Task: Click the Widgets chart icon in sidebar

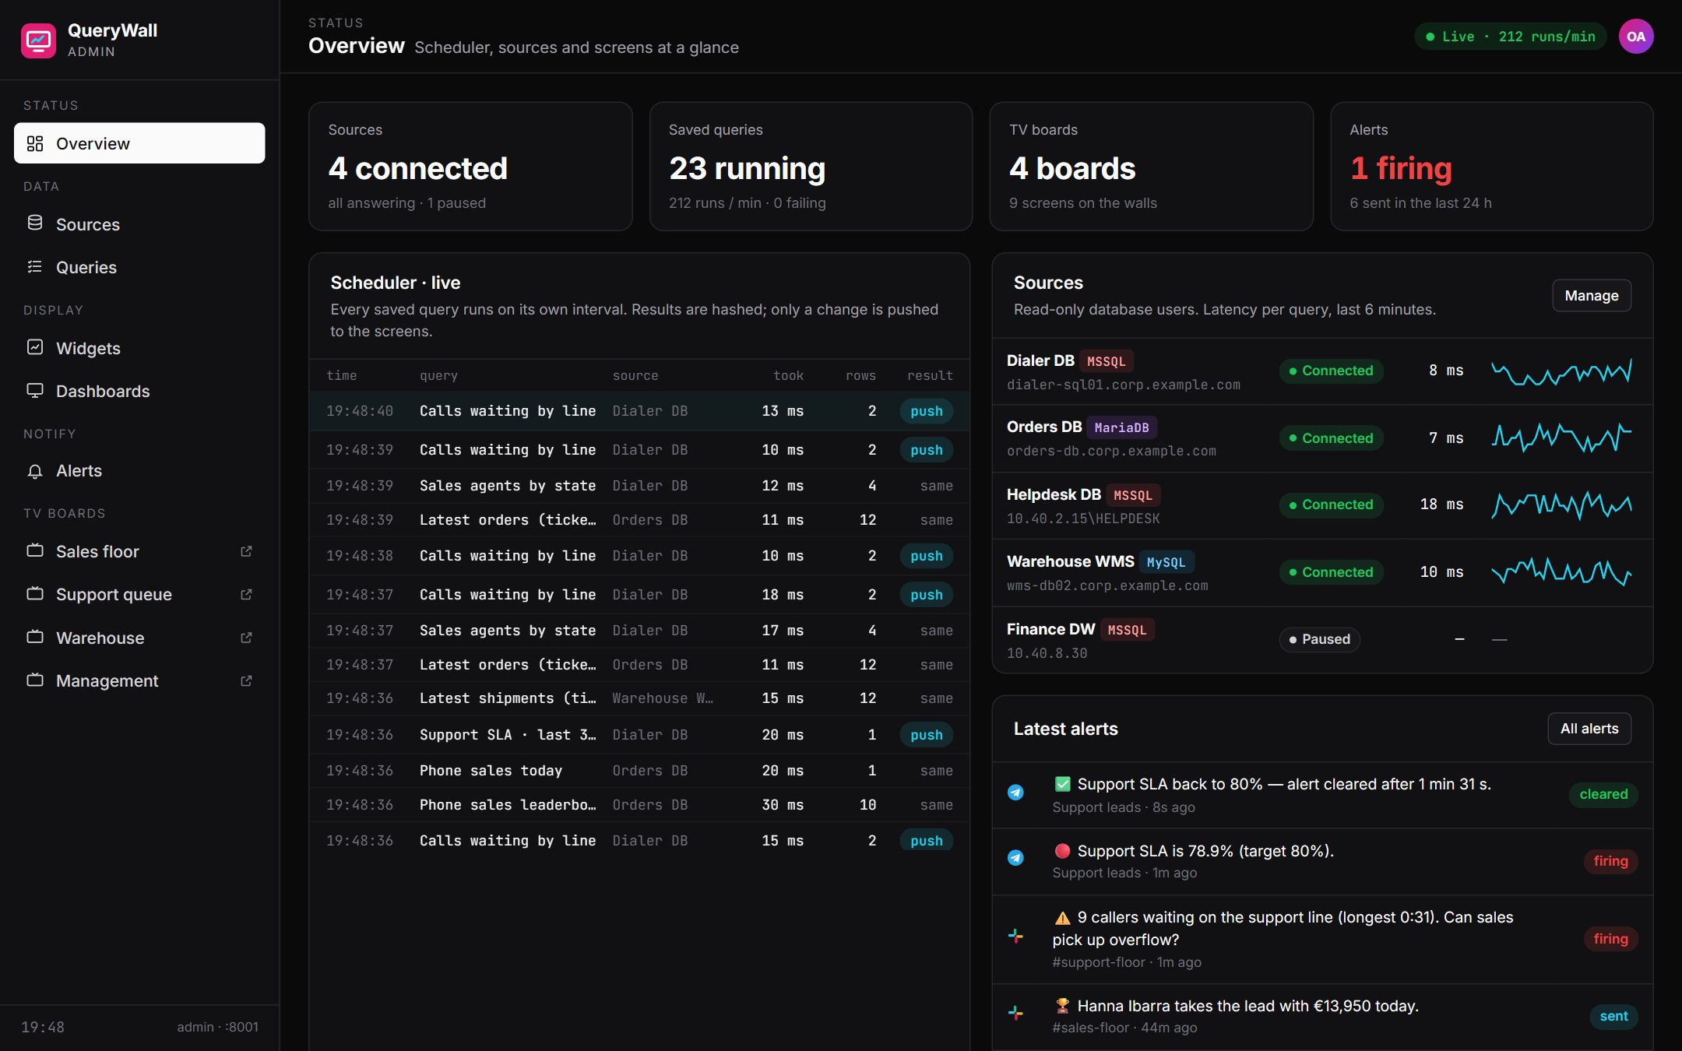Action: 35,347
